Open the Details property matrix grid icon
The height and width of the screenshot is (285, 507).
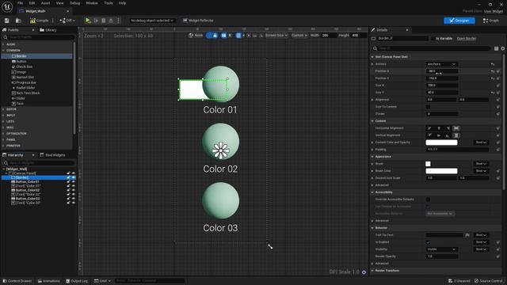[x=496, y=48]
